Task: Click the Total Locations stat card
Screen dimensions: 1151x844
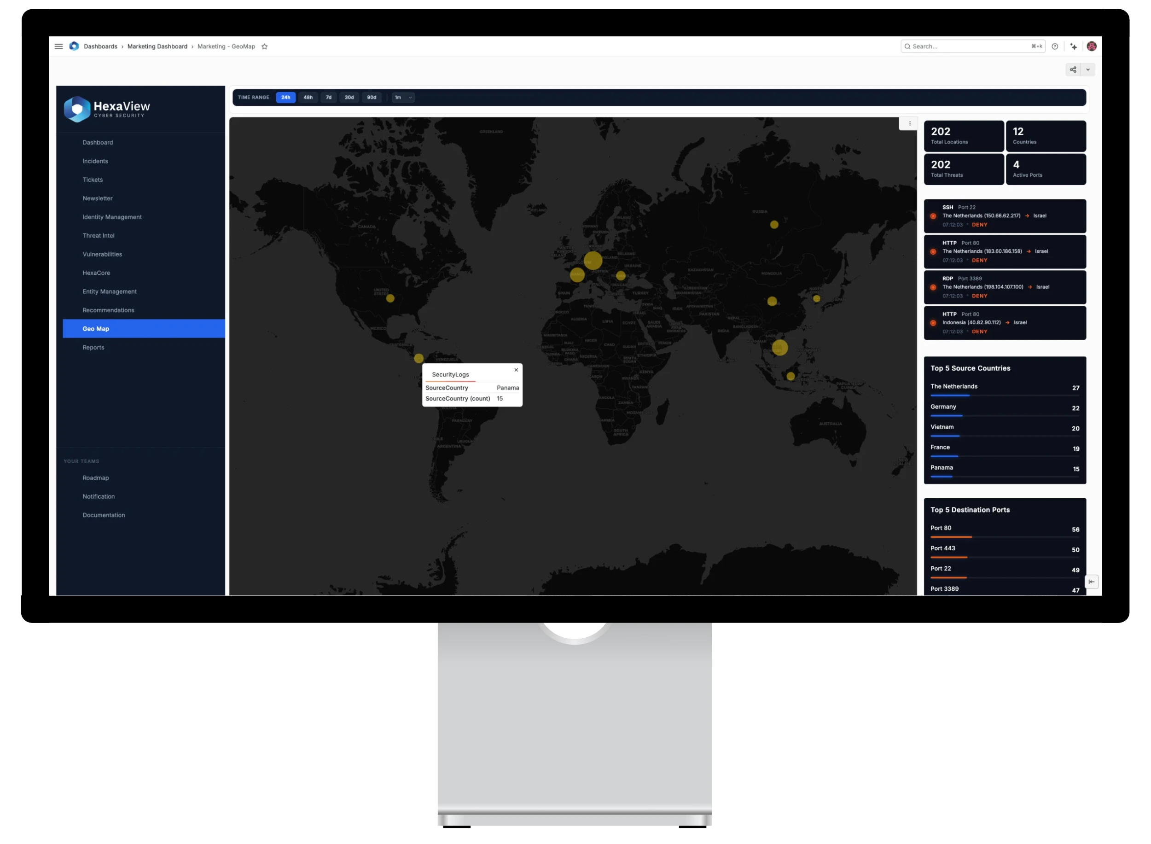Action: (x=965, y=136)
